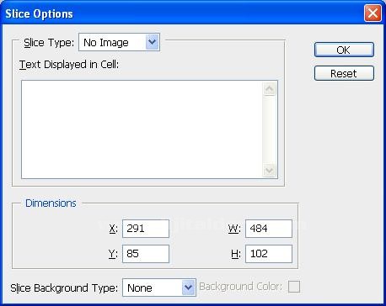Click the Slice Background Type arrow button
Screen dimensions: 386x306
(x=189, y=288)
